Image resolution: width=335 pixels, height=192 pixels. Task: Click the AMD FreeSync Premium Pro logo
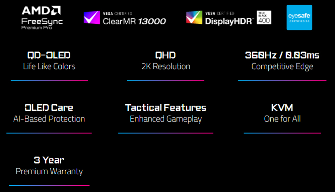point(42,17)
